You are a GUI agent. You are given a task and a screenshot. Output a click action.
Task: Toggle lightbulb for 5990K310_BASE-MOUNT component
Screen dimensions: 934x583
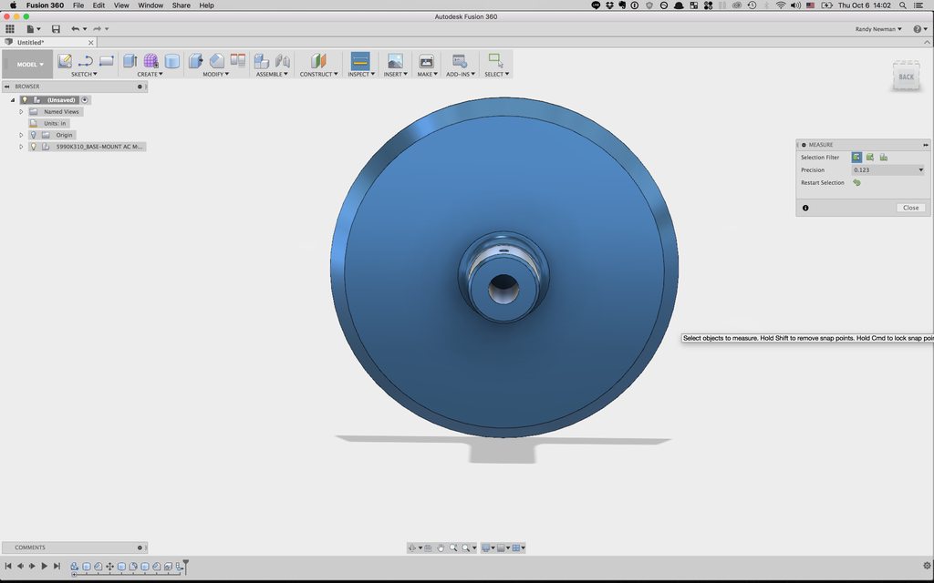33,147
